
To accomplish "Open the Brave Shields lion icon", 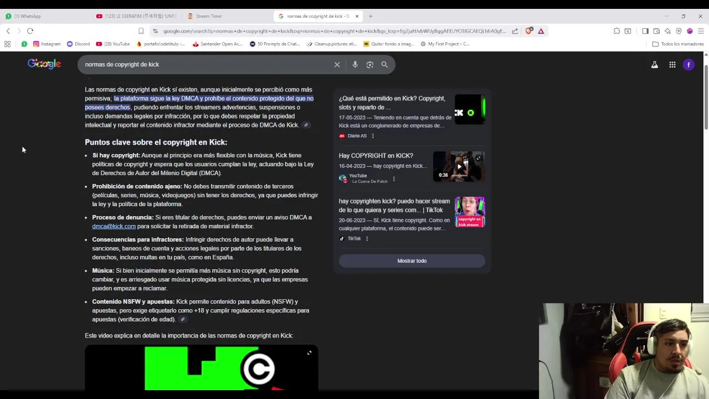I will pyautogui.click(x=528, y=31).
